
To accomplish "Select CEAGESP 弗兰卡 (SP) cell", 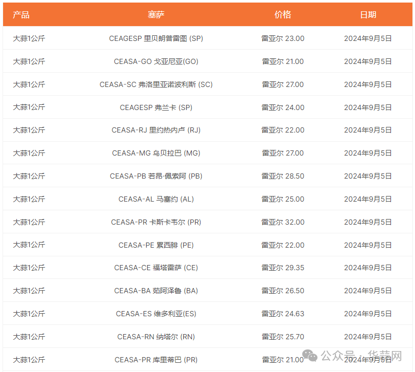I will pos(156,107).
